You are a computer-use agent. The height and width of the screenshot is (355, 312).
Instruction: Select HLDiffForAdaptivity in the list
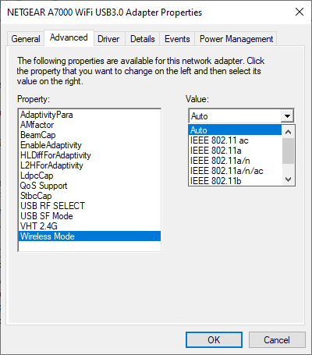90,155
